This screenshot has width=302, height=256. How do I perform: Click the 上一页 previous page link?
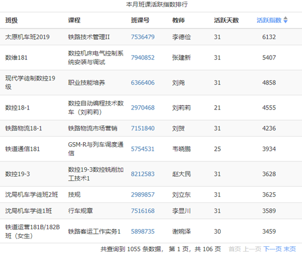[252, 249]
